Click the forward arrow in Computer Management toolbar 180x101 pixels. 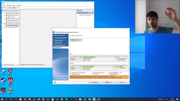pos(5,8)
